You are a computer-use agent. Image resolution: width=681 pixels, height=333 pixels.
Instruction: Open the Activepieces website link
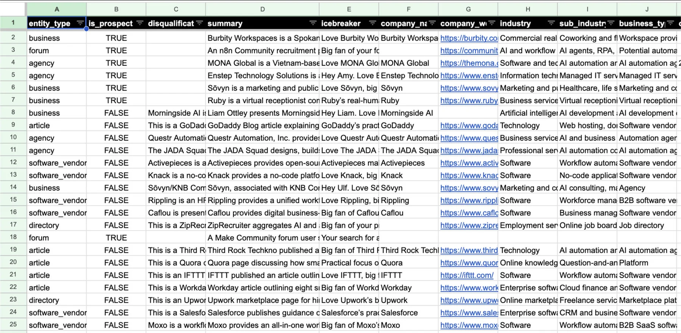point(469,163)
